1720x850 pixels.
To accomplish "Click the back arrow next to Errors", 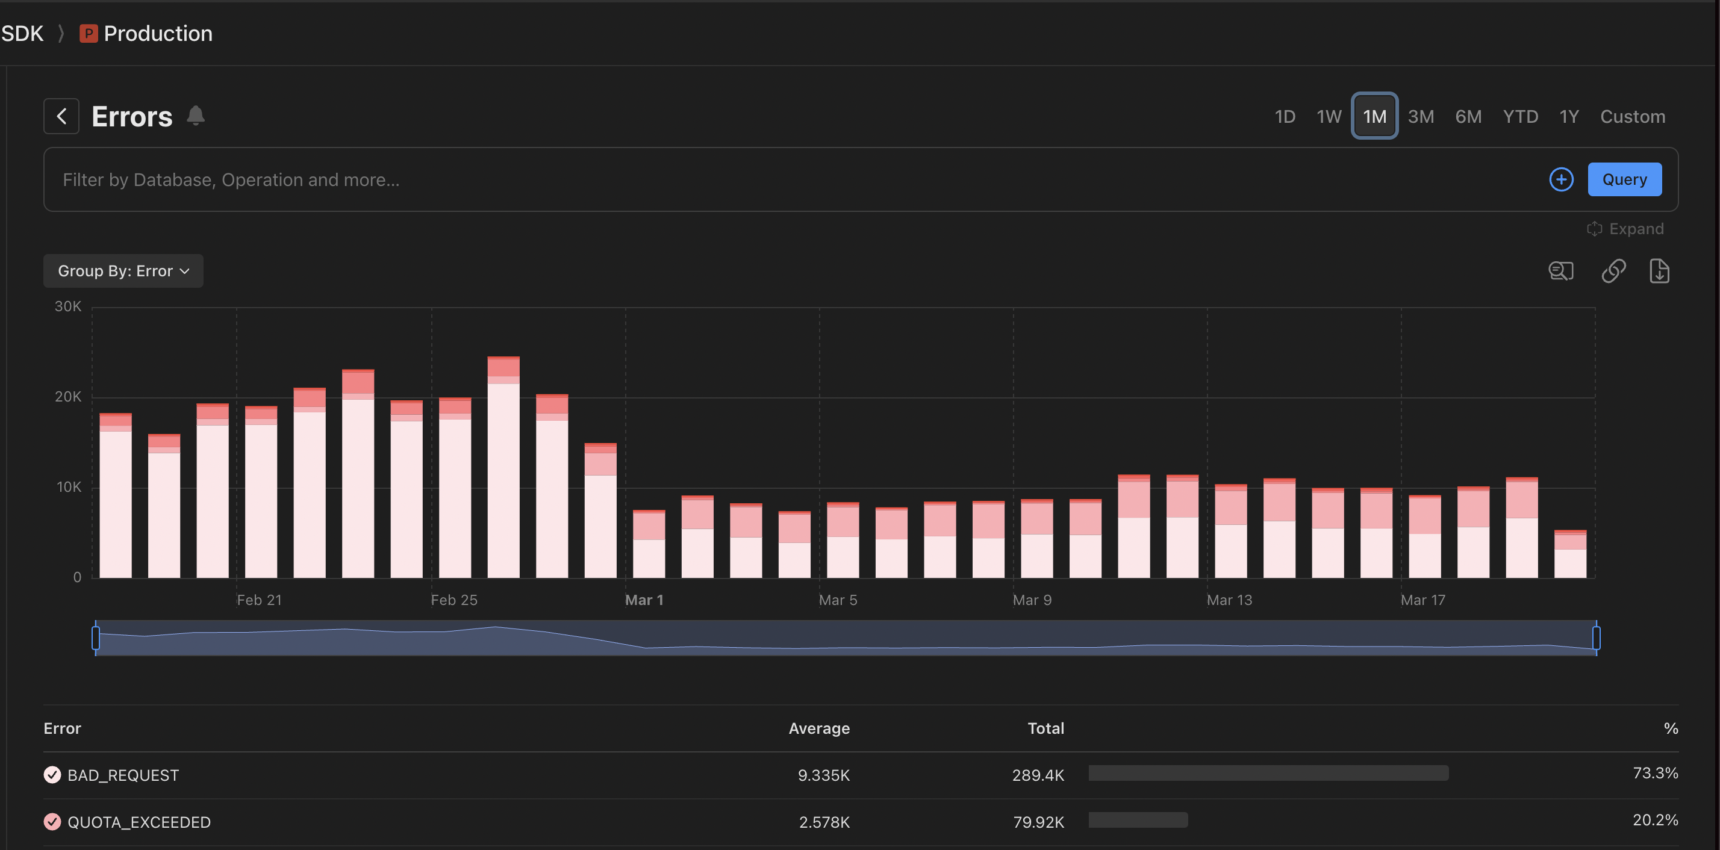I will pyautogui.click(x=61, y=116).
